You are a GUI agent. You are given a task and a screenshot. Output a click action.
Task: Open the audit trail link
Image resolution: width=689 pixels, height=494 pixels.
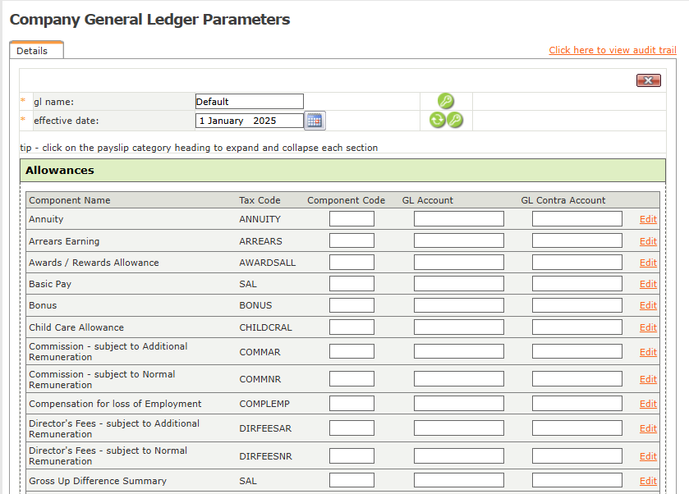pos(613,50)
